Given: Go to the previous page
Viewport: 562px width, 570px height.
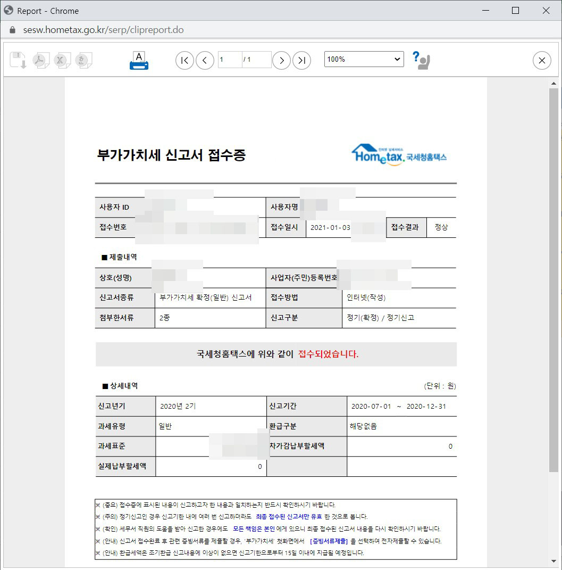Looking at the screenshot, I should tap(205, 60).
